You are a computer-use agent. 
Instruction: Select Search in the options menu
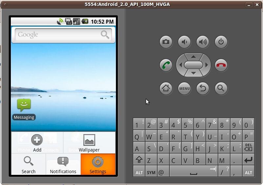pos(29,164)
